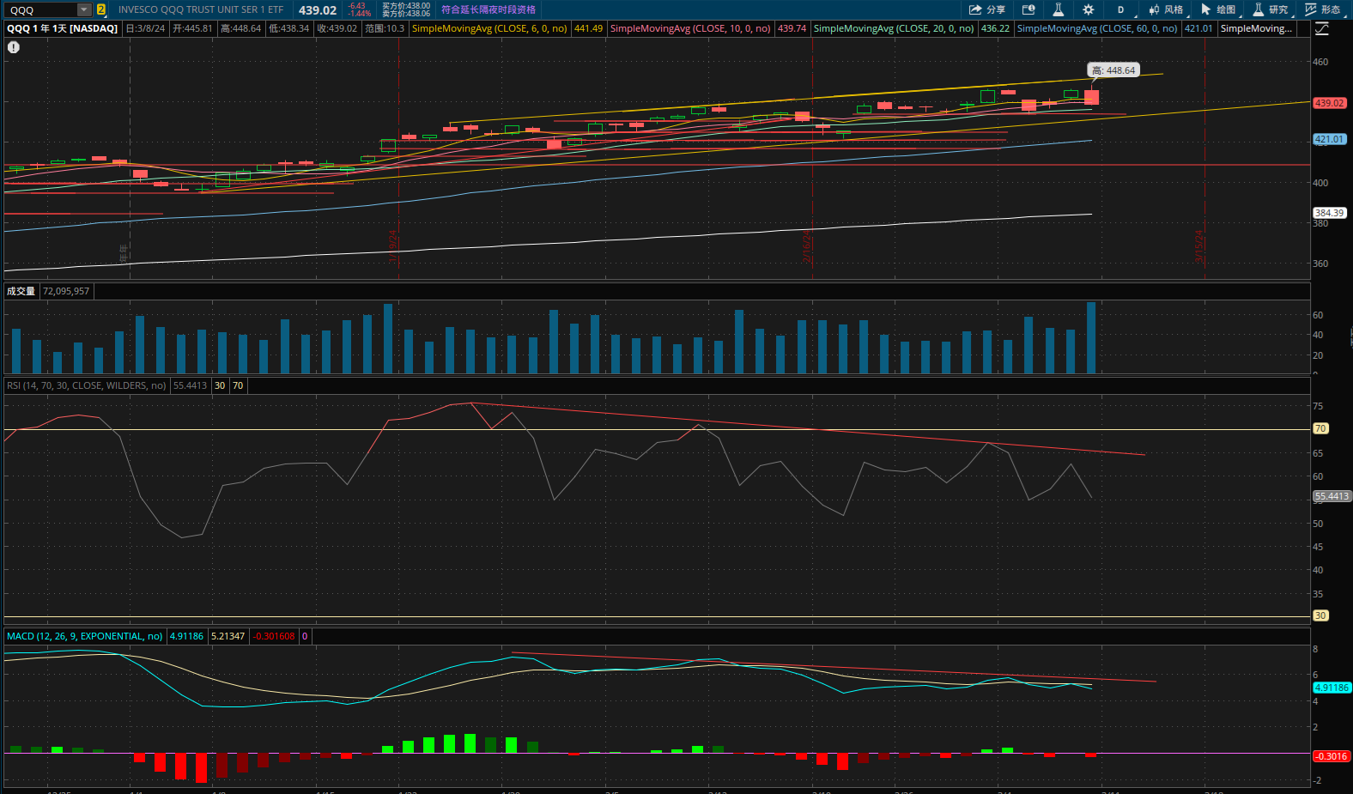The height and width of the screenshot is (794, 1353).
Task: Click the 384.39 price axis tag
Action: [1329, 213]
